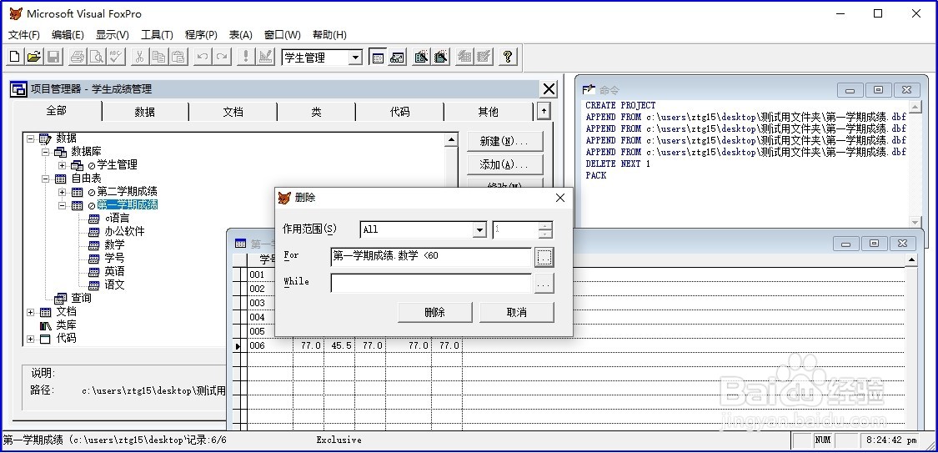938x453 pixels.
Task: Click the Open file toolbar icon
Action: coord(34,57)
